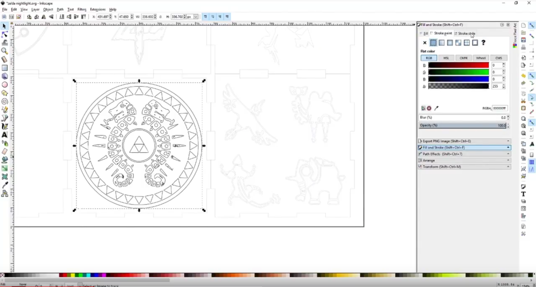Screen dimensions: 536x287
Task: Select the Gradient tool
Action: pyautogui.click(x=4, y=168)
